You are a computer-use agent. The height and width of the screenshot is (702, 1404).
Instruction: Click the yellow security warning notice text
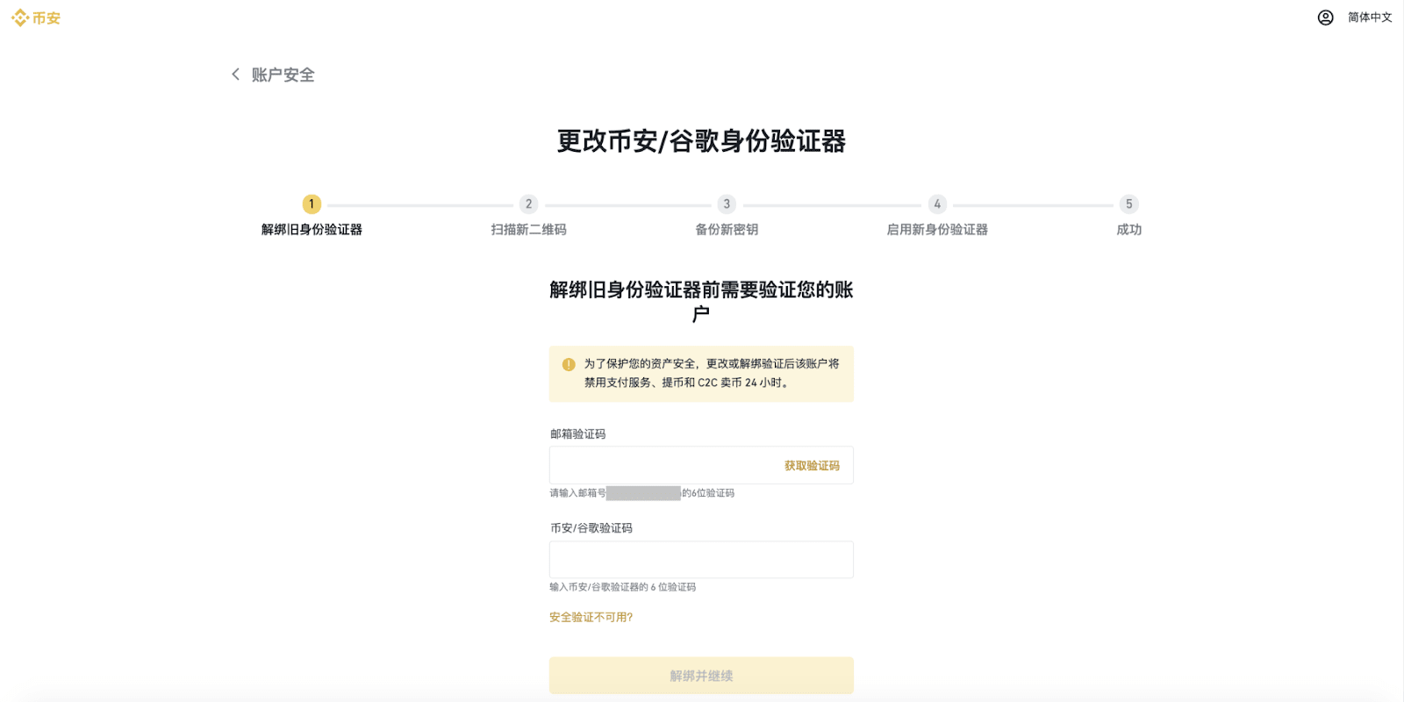click(712, 373)
